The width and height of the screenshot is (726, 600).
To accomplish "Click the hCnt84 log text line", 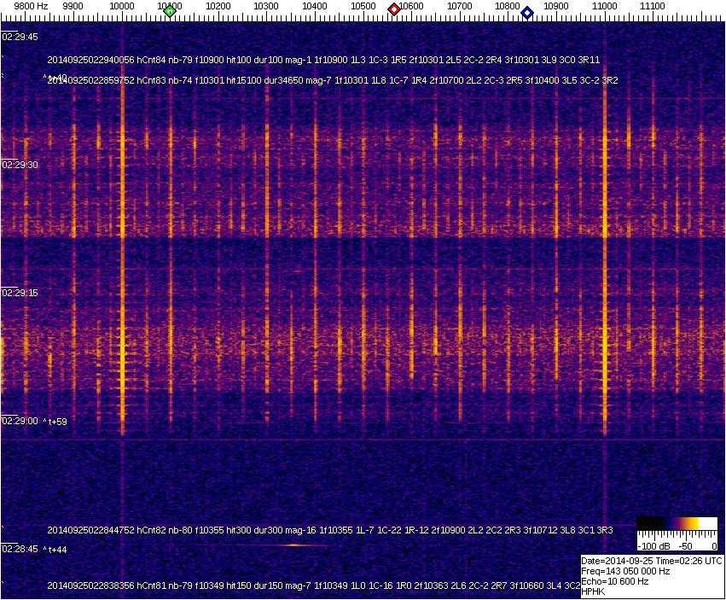I will pos(324,61).
